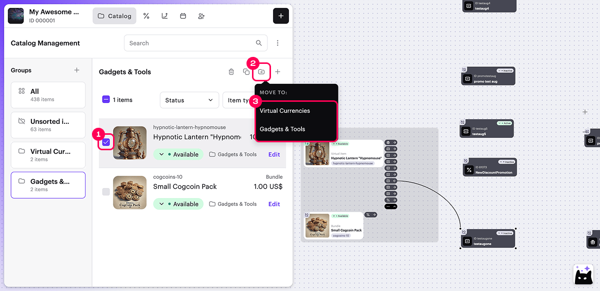Open the Catalog tab

click(114, 16)
